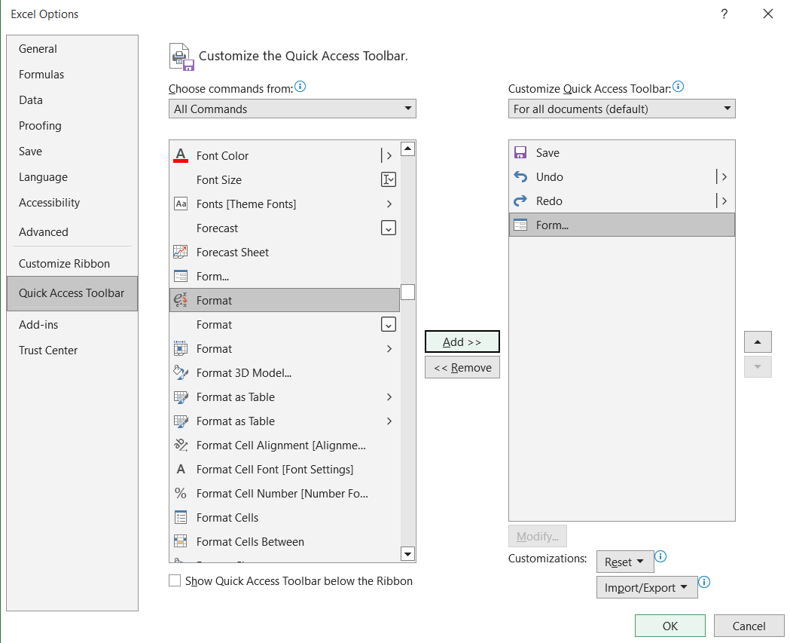Click the highlighted Format equation icon
Screen dimensions: 790x643
point(181,300)
